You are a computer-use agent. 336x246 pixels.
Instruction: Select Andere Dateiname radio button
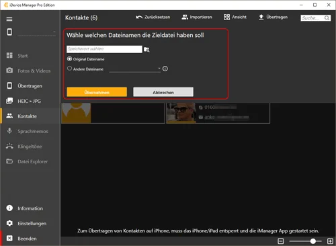[69, 69]
